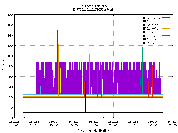
Task: Click the x-axis tick label 160114 01:00
Action: pos(172,124)
